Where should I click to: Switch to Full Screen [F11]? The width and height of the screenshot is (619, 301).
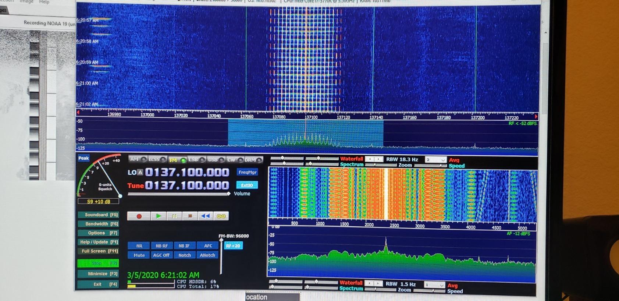[98, 251]
